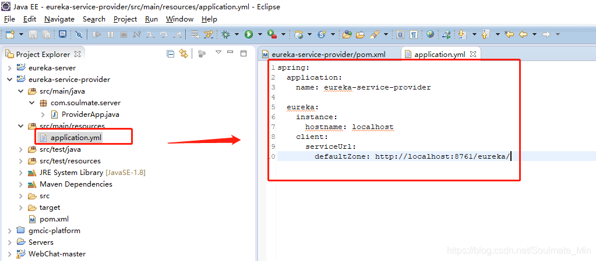
Task: Open the Navigate menu
Action: [x=59, y=19]
